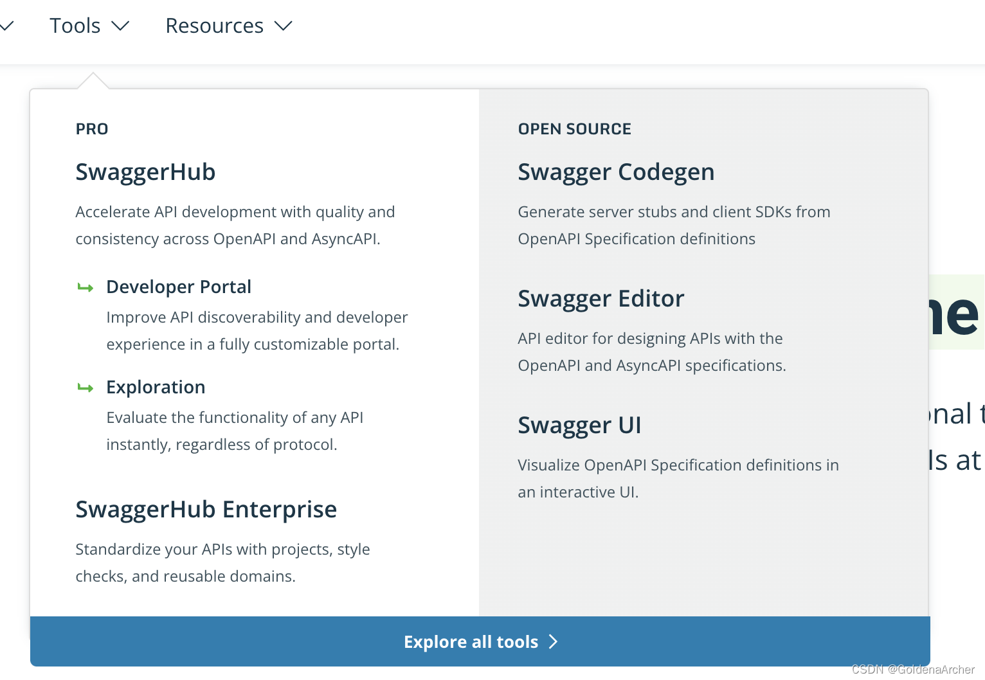This screenshot has height=680, width=985.
Task: Click the text 'Accelerate API development with quality and'
Action: [235, 212]
